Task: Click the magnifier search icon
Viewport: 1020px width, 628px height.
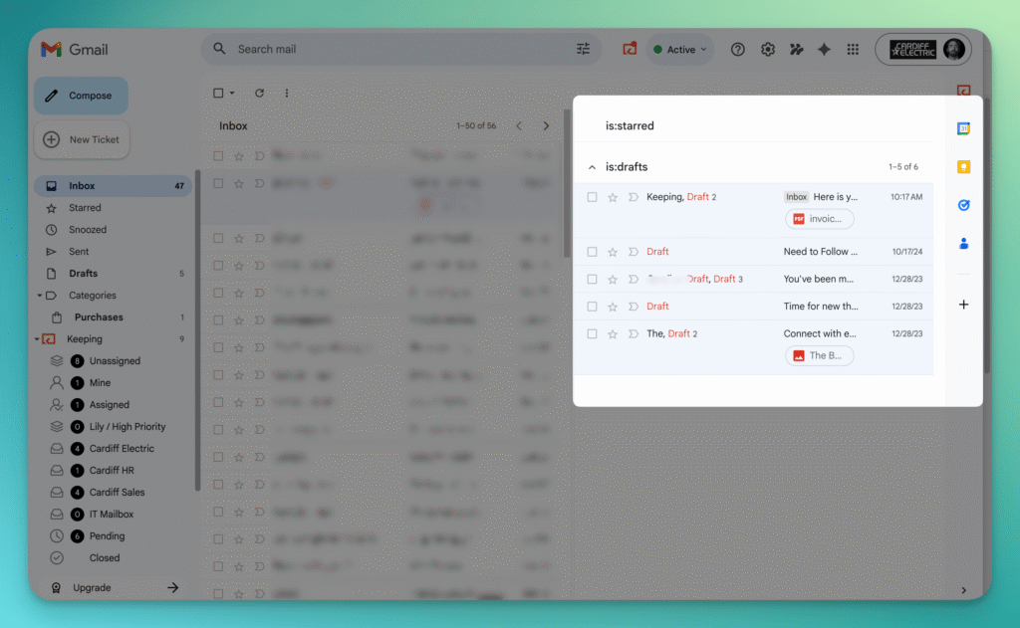Action: (219, 49)
